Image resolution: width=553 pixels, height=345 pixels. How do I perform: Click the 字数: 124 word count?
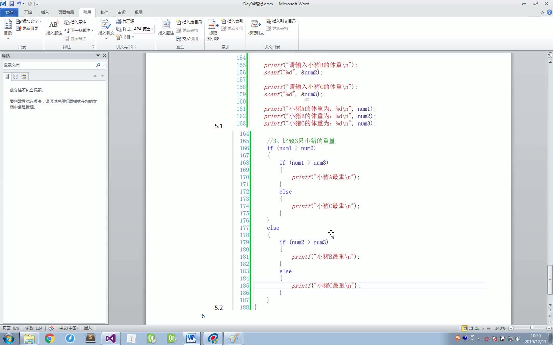(34, 328)
